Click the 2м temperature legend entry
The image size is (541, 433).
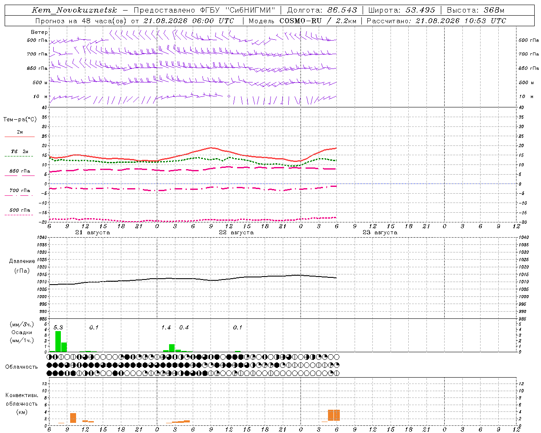point(20,132)
